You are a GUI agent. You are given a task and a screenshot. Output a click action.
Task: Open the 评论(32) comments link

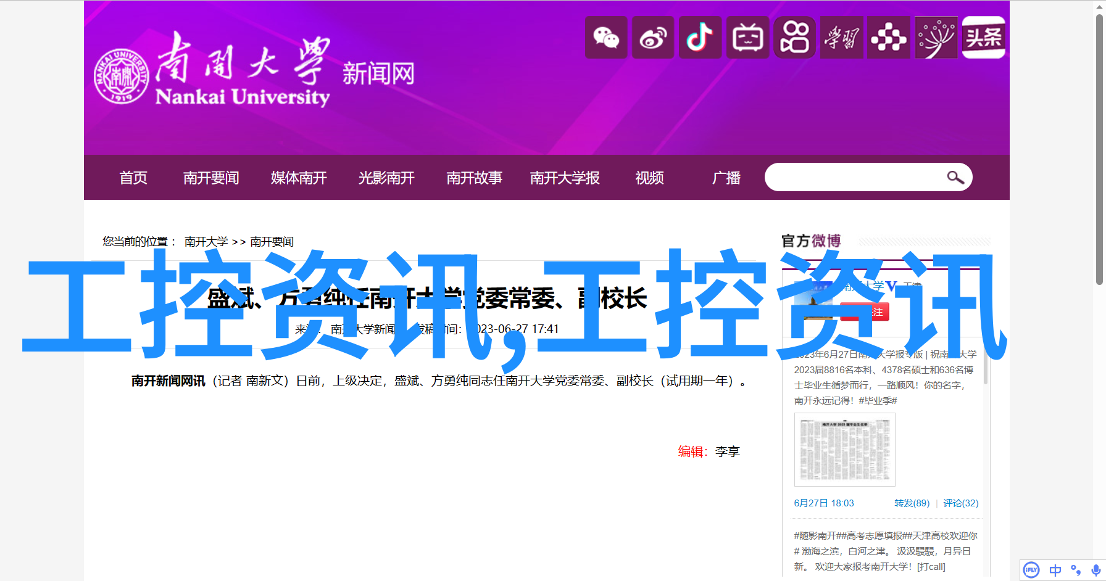click(960, 503)
